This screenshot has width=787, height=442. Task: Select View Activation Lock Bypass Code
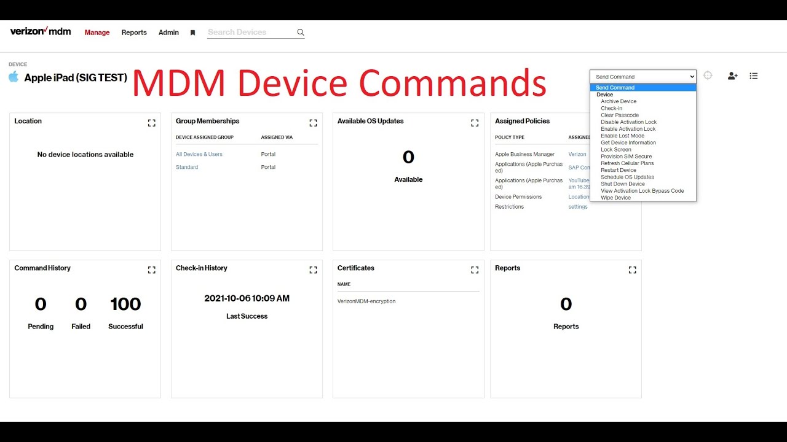pyautogui.click(x=643, y=191)
